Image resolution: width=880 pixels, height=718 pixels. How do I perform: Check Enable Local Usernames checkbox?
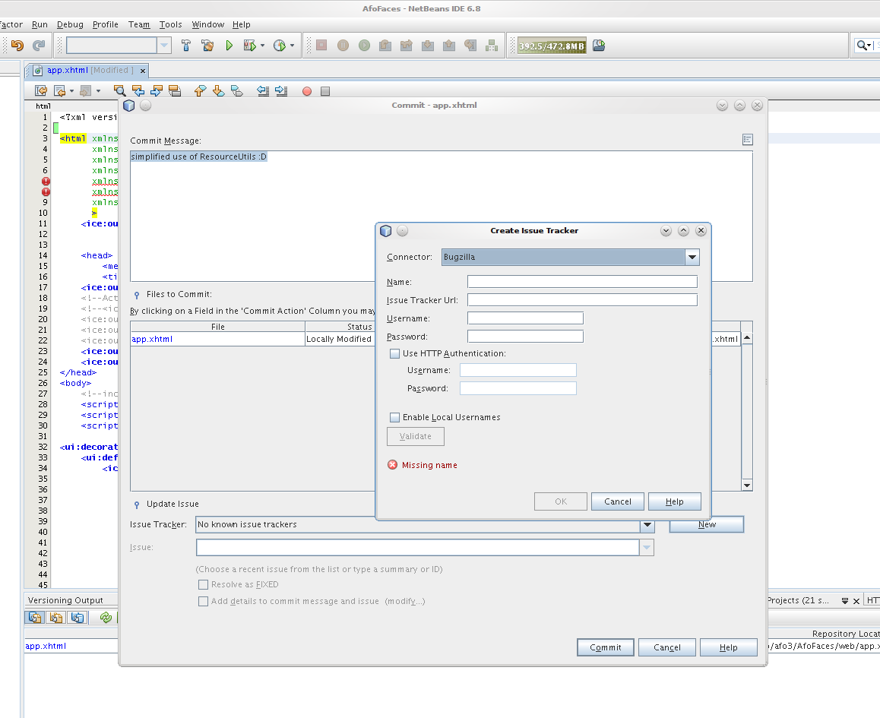coord(394,417)
